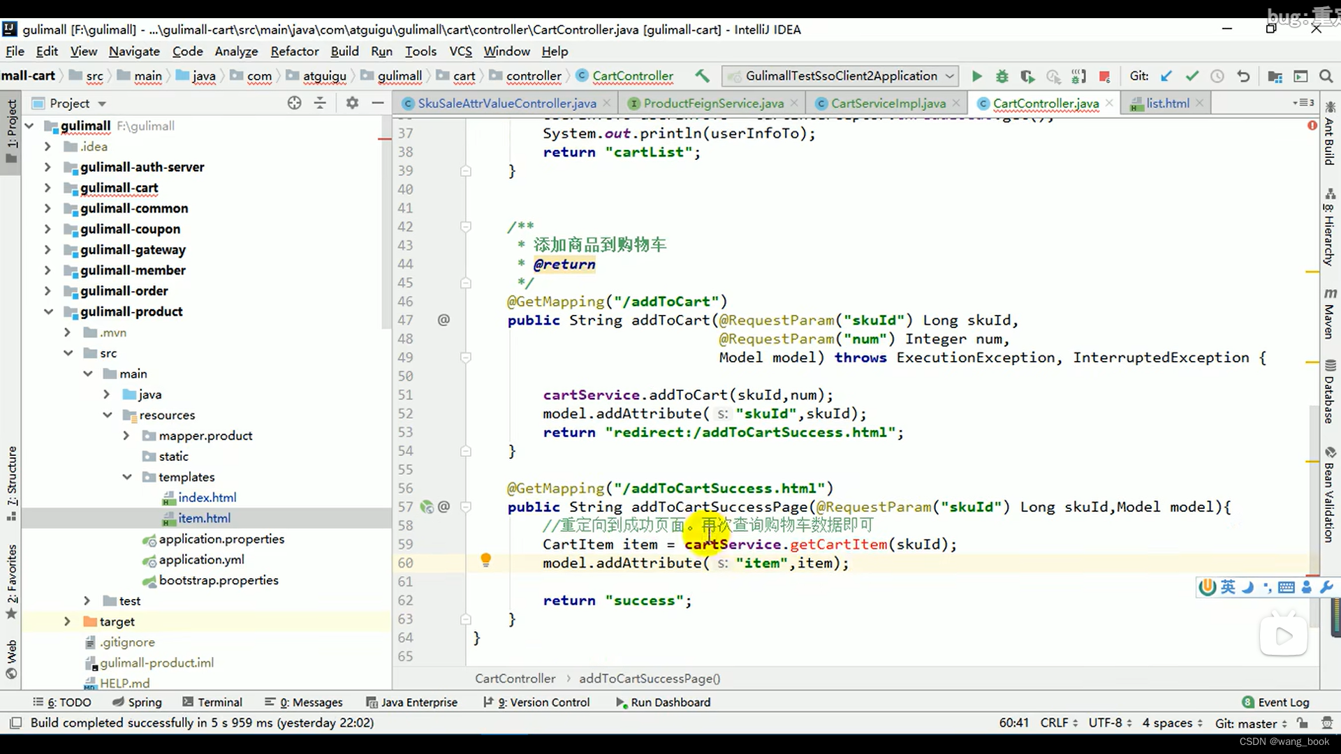Open the TODO tool window

61,702
